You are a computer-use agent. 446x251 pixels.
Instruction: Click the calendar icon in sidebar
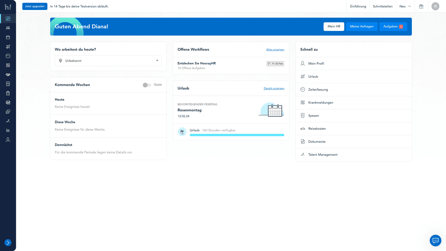tap(8, 37)
